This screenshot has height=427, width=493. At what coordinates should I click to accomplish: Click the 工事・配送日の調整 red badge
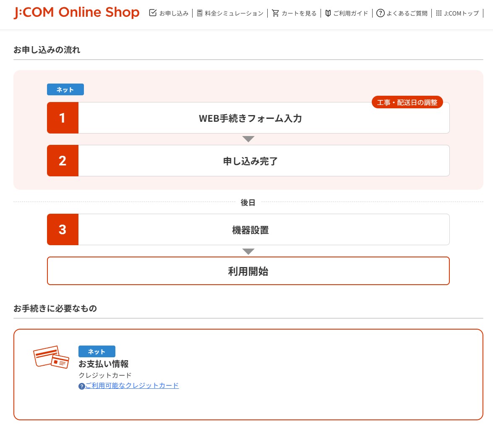[407, 102]
